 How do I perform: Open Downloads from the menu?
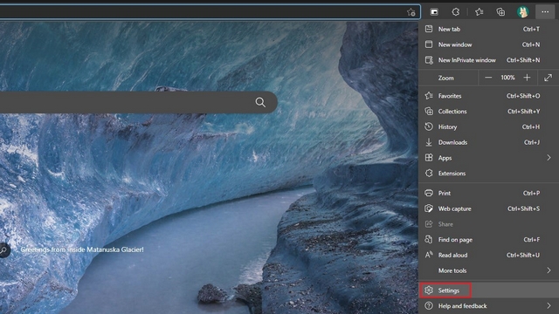click(x=488, y=142)
